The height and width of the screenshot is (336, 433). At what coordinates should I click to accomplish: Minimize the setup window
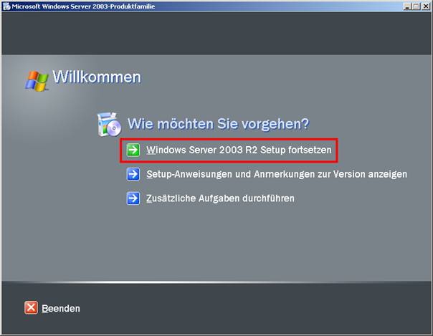pos(406,6)
